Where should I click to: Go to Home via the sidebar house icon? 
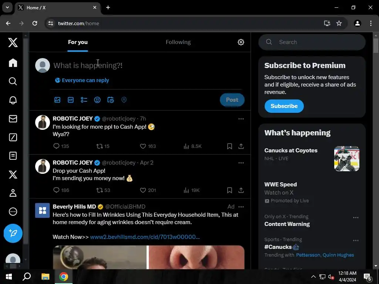click(x=13, y=63)
